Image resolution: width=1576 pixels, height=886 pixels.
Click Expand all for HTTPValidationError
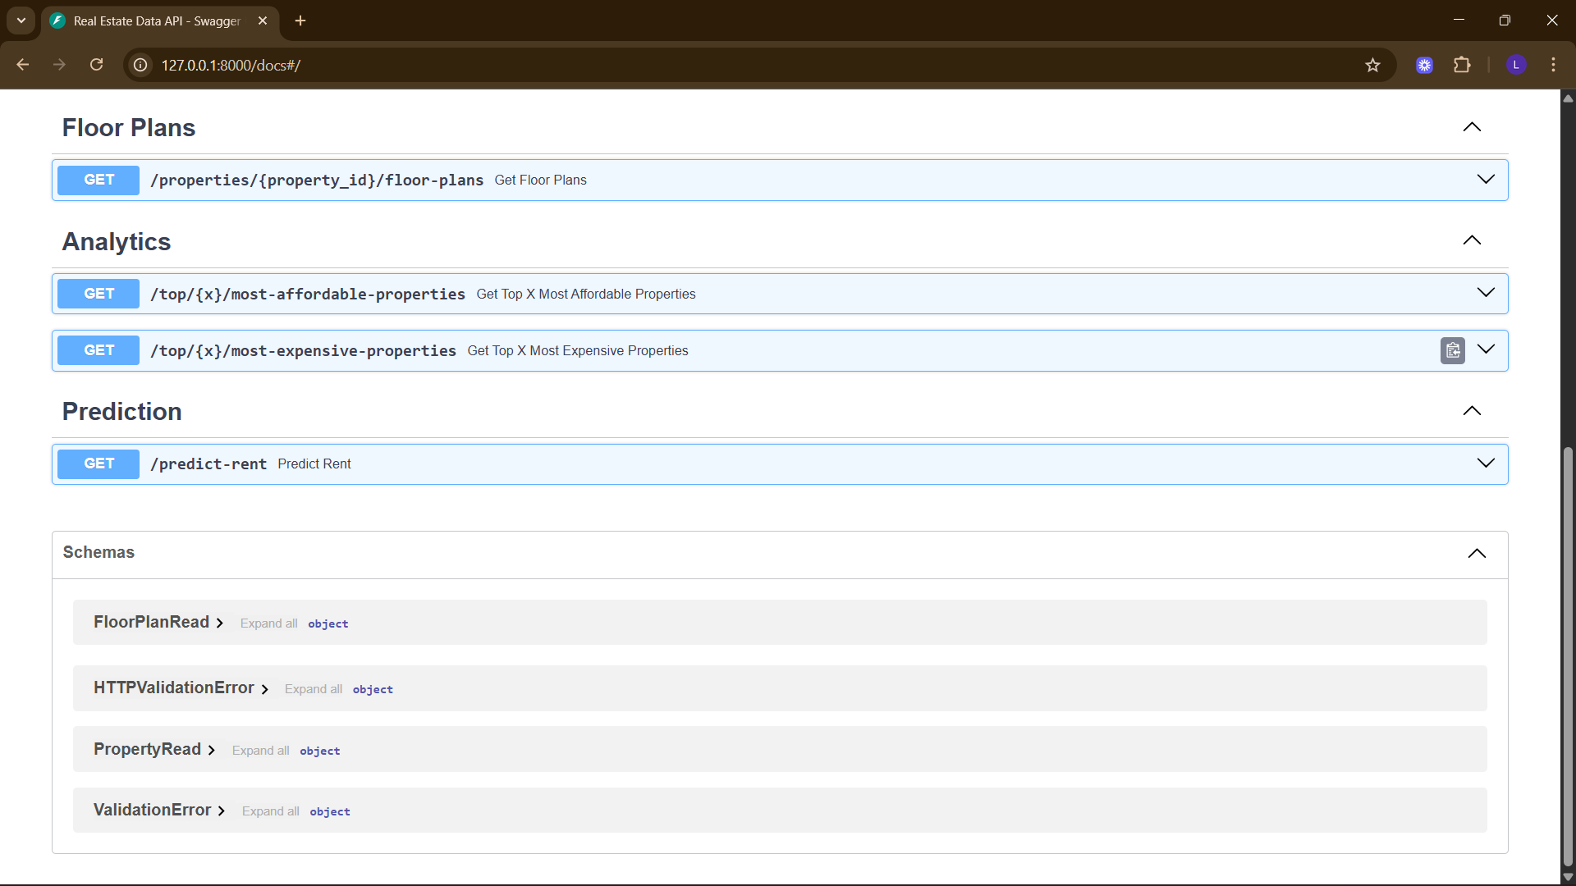[x=313, y=689]
